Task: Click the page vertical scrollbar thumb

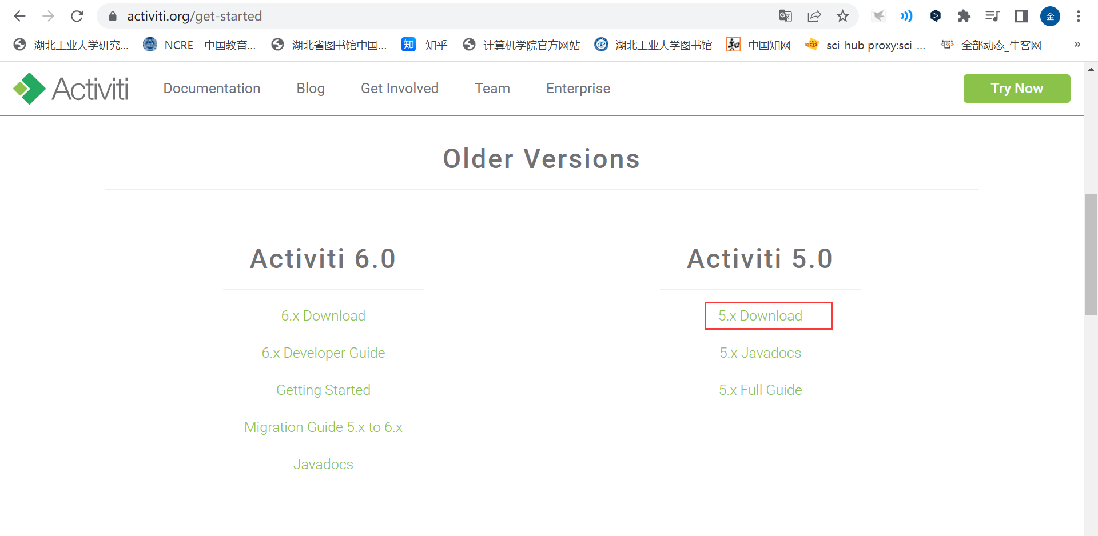Action: (1091, 254)
